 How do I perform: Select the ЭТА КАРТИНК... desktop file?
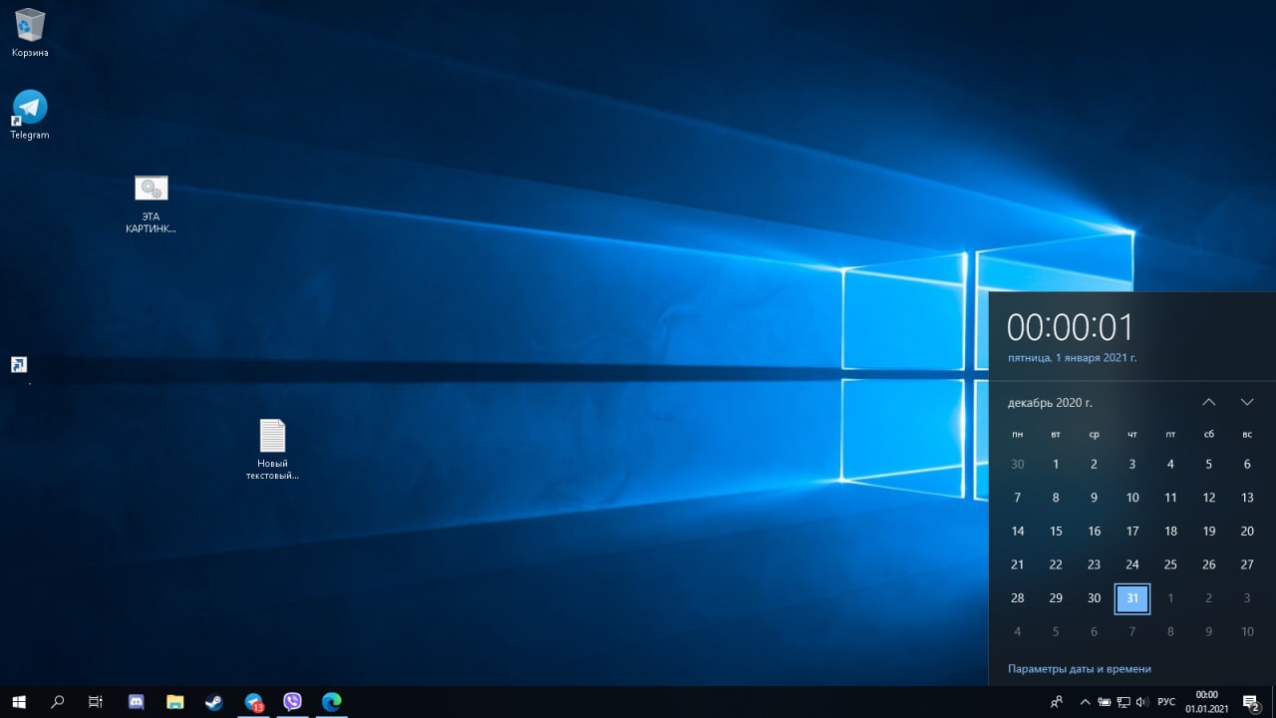coord(151,204)
